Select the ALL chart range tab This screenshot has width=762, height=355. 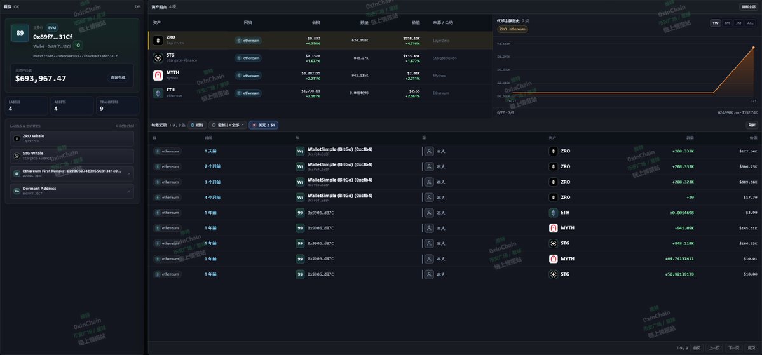[x=751, y=23]
